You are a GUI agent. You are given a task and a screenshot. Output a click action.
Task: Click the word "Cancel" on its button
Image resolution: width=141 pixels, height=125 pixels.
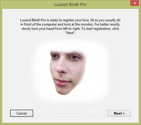[22, 113]
